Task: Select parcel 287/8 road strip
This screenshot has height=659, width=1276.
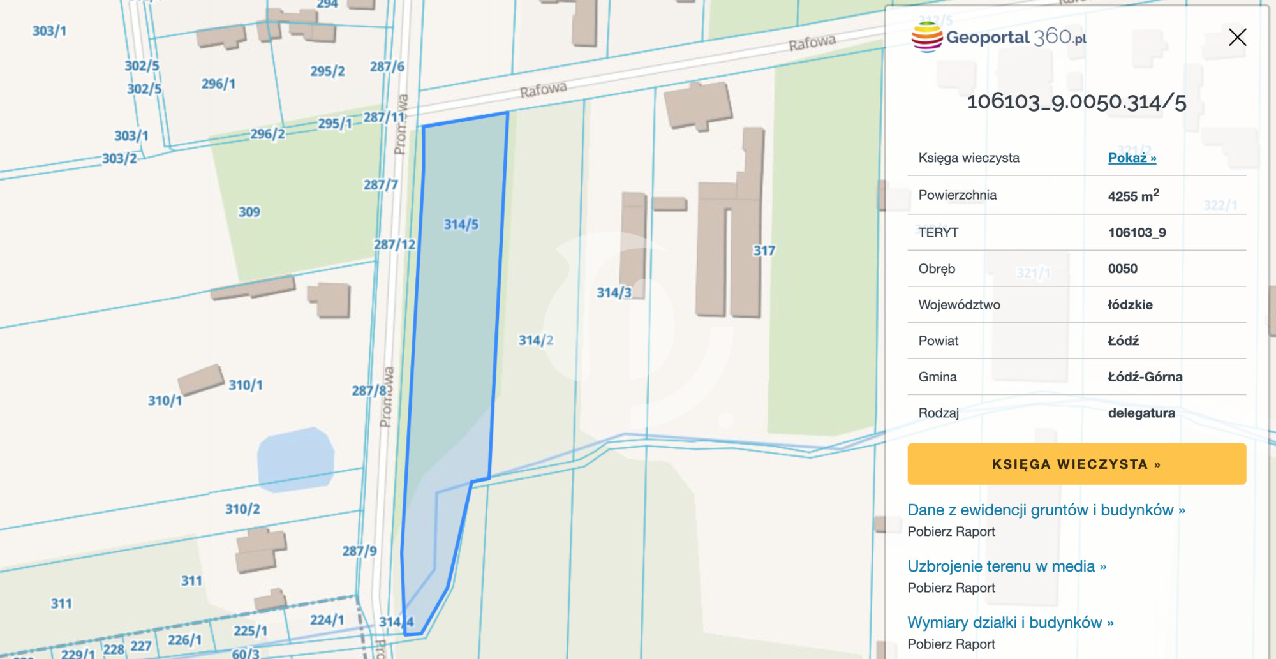Action: (369, 390)
